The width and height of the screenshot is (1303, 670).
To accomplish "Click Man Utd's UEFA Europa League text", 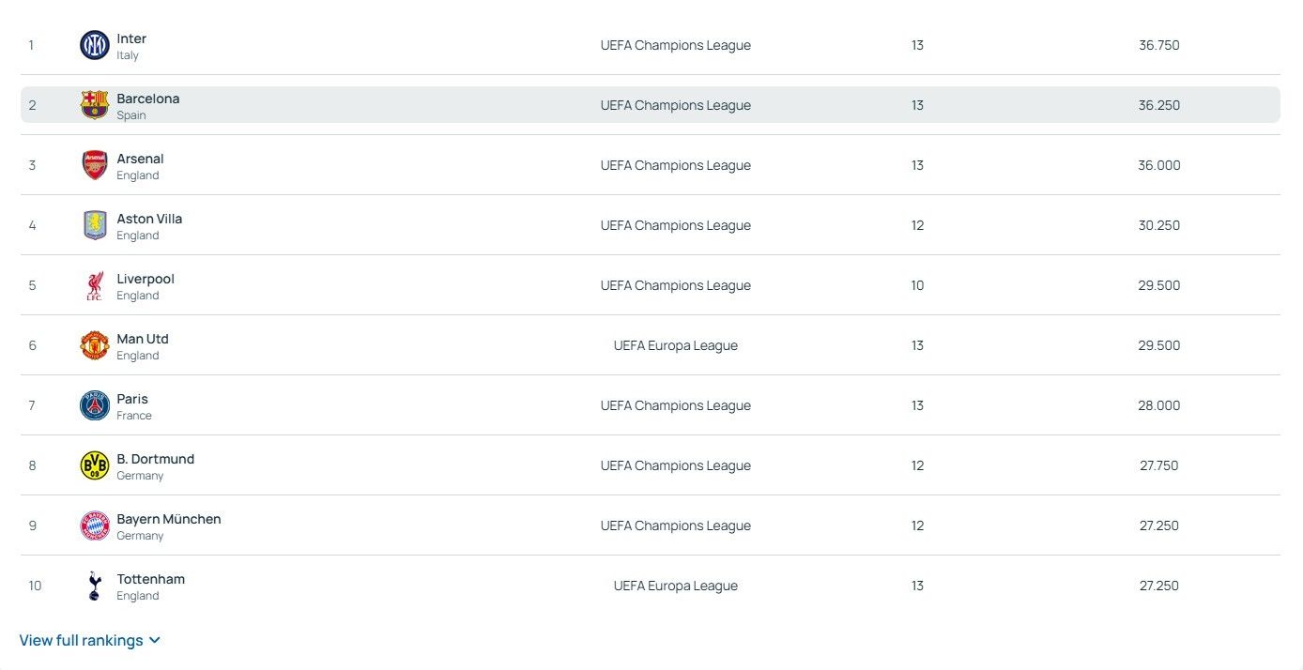I will 675,345.
